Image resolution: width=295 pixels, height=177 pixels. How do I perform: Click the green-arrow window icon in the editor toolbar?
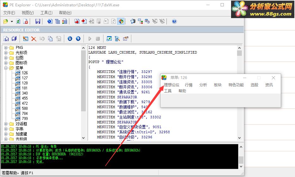point(109,39)
